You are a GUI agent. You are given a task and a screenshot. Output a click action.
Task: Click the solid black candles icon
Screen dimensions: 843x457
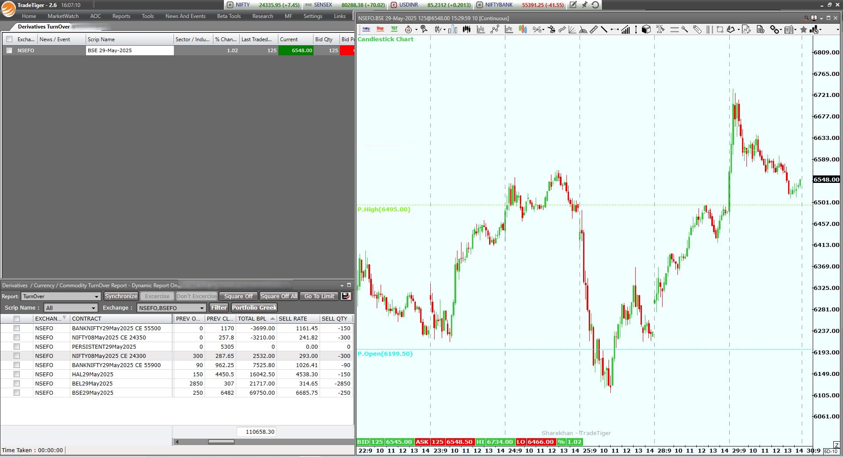[x=466, y=29]
